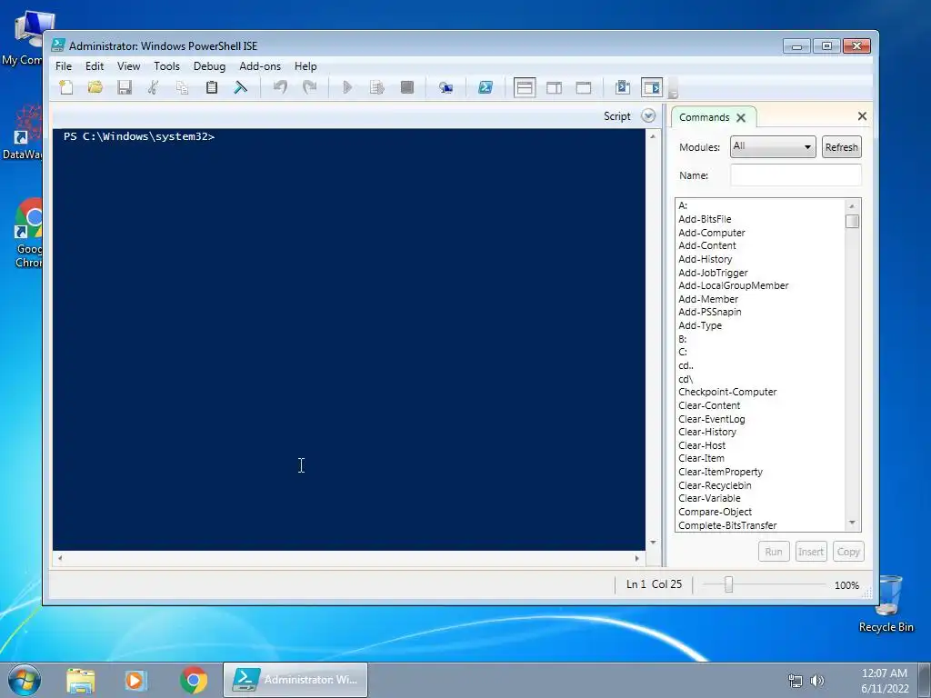Click command list scroll down arrow
Viewport: 931px width, 698px height.
852,523
